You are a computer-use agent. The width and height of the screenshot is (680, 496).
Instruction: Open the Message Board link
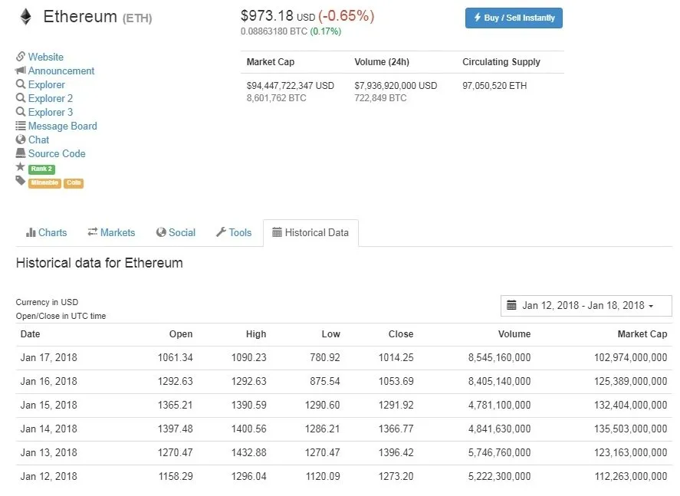point(62,126)
